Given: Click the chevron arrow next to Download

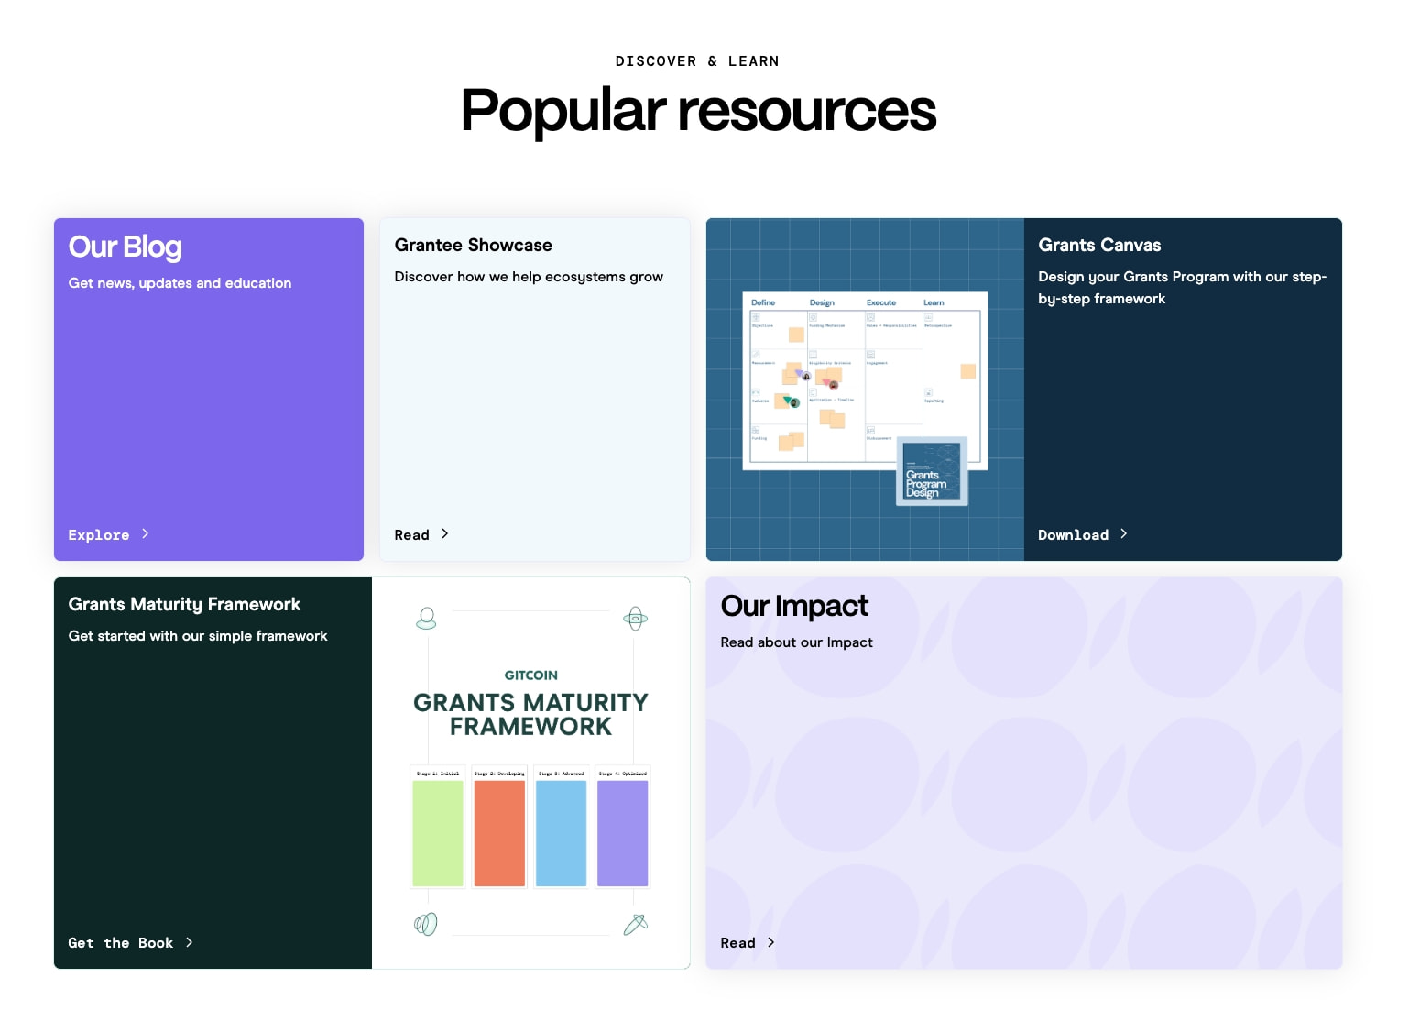Looking at the screenshot, I should click(1124, 534).
